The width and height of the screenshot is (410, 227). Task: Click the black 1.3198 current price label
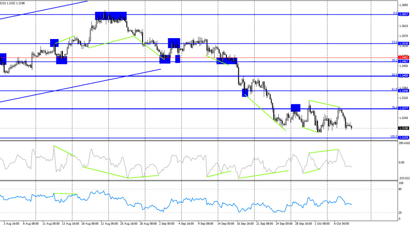[x=403, y=128]
